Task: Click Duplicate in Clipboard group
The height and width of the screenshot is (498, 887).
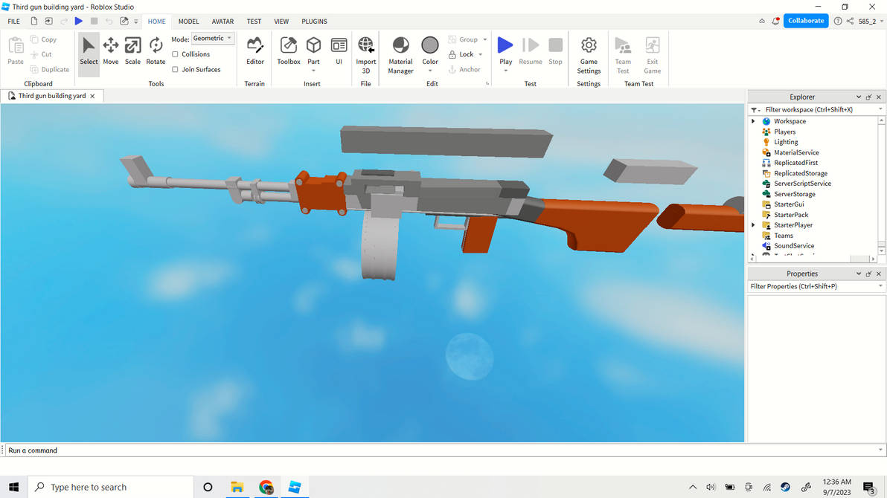Action: (x=50, y=70)
